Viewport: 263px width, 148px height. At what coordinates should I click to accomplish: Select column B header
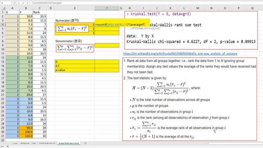coord(26,8)
